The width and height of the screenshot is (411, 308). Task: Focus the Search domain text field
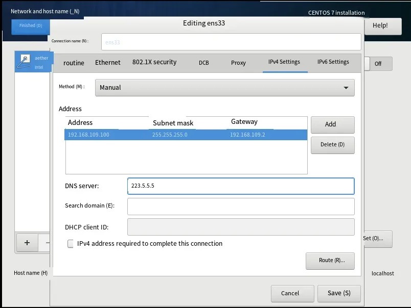tap(240, 206)
